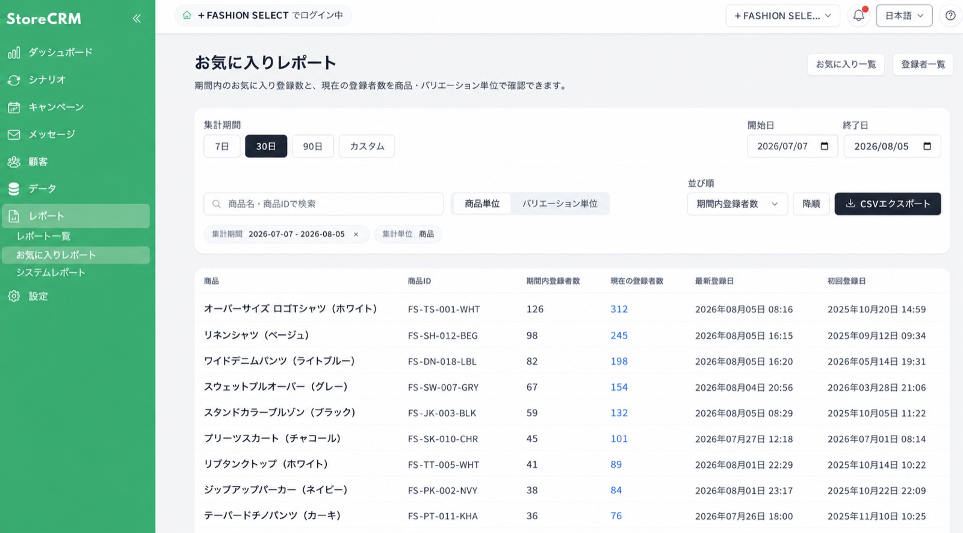Open current registrants link 312

[x=619, y=309]
